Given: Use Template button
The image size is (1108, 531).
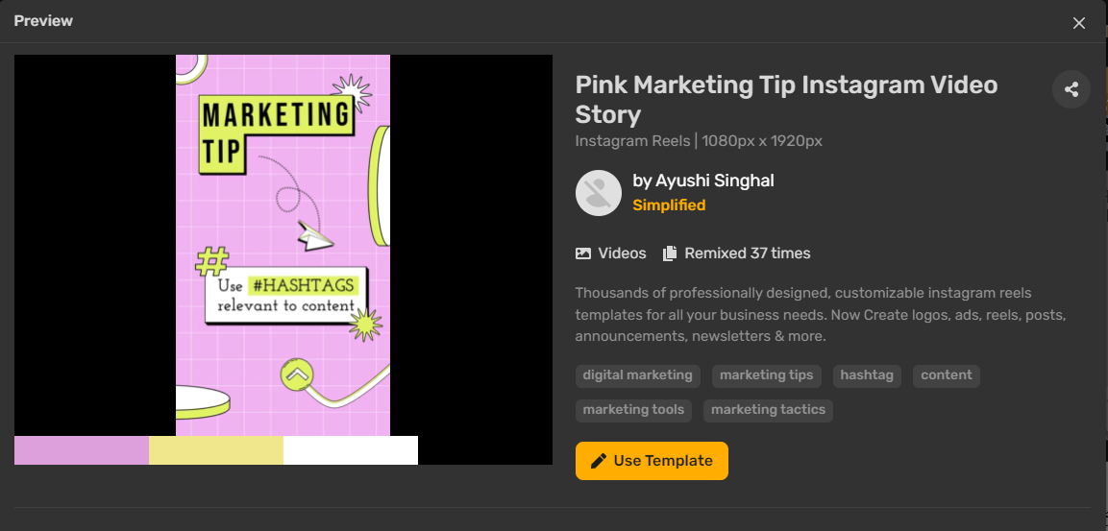Looking at the screenshot, I should [x=652, y=461].
